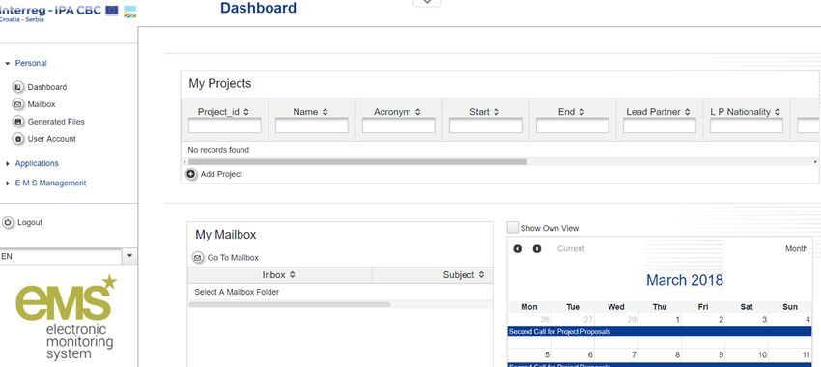Sort projects by Project_id
Image resolution: width=821 pixels, height=367 pixels.
click(246, 112)
